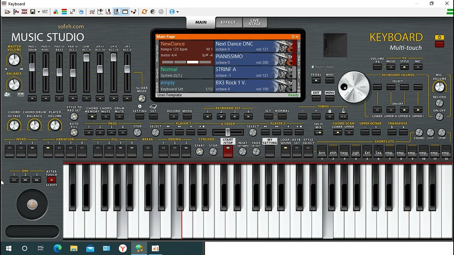
Task: Toggle UPPER I sound on/off
Action: (418, 110)
